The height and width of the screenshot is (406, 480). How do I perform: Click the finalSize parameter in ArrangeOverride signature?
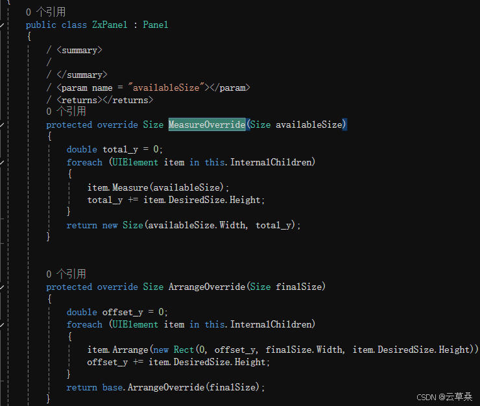tap(299, 287)
